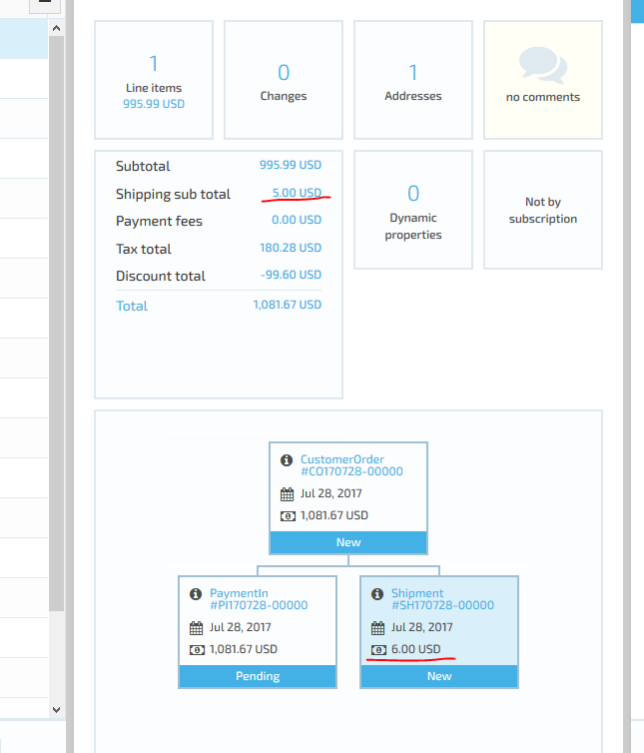Click the info icon on PaymentIn node
644x753 pixels.
click(196, 594)
